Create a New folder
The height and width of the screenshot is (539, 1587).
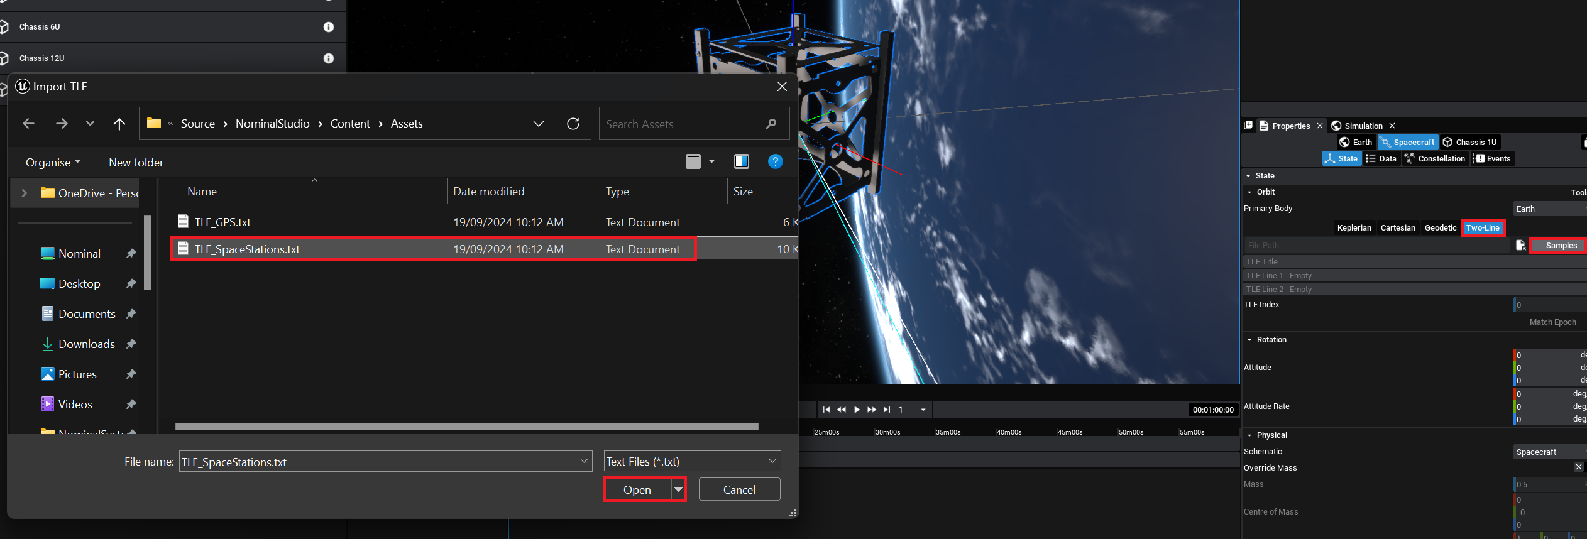[x=136, y=162]
